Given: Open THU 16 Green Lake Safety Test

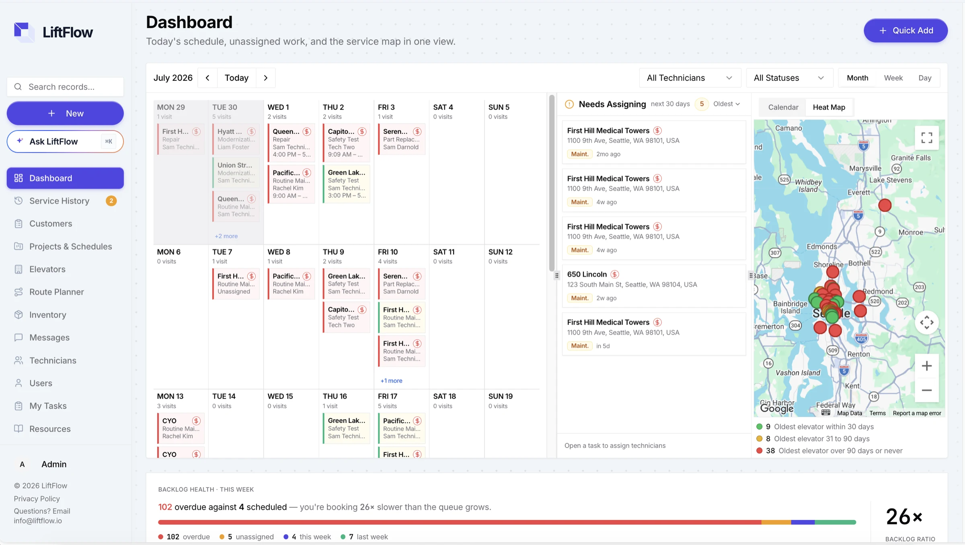Looking at the screenshot, I should click(347, 428).
